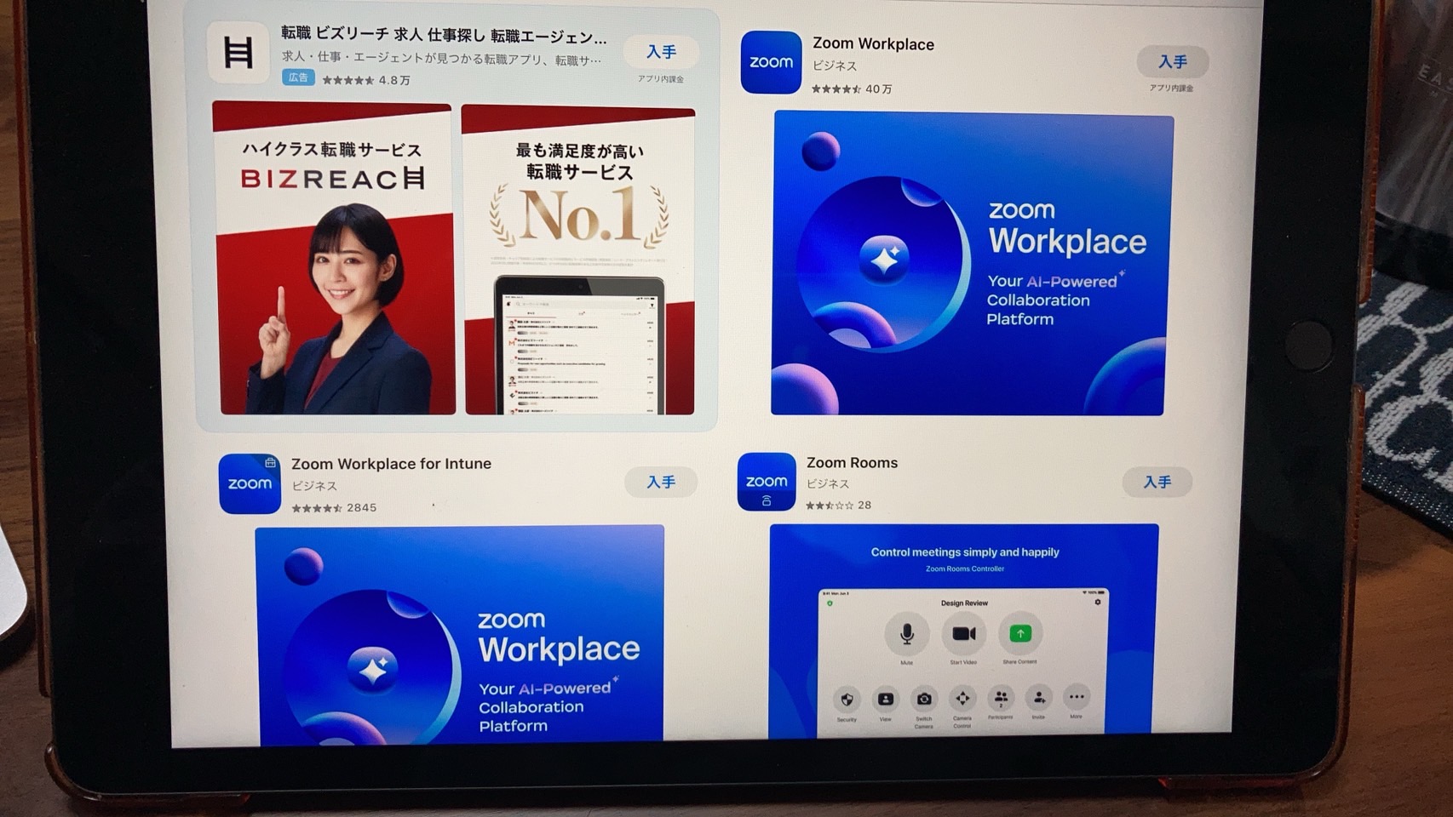Open the BizReach app icon
Viewport: 1453px width, 817px height.
238,52
